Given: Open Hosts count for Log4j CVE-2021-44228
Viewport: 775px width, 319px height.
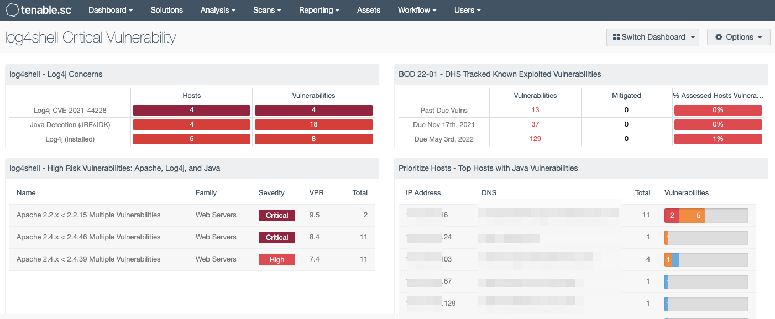Looking at the screenshot, I should pos(192,110).
